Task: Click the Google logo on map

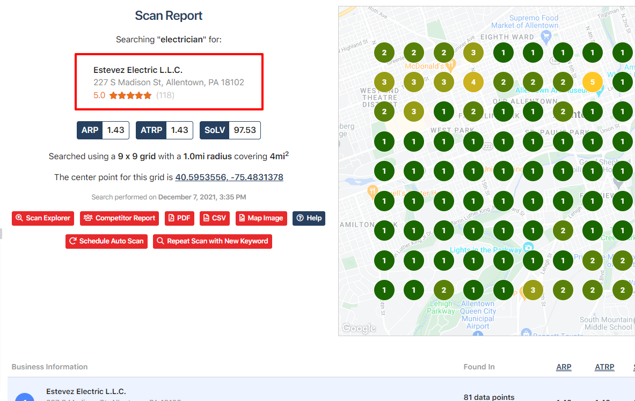Action: 359,328
